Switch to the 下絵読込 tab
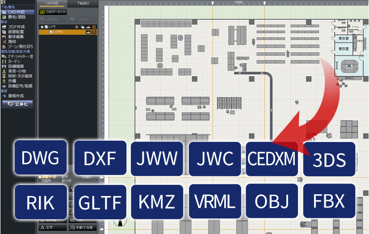This screenshot has height=234, width=369. pyautogui.click(x=83, y=3)
